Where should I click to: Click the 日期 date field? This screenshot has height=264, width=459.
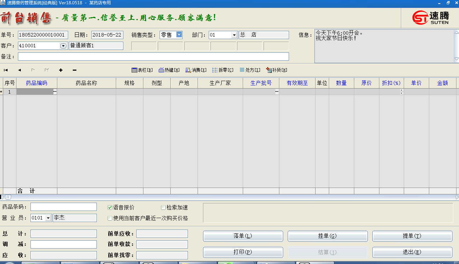(107, 35)
